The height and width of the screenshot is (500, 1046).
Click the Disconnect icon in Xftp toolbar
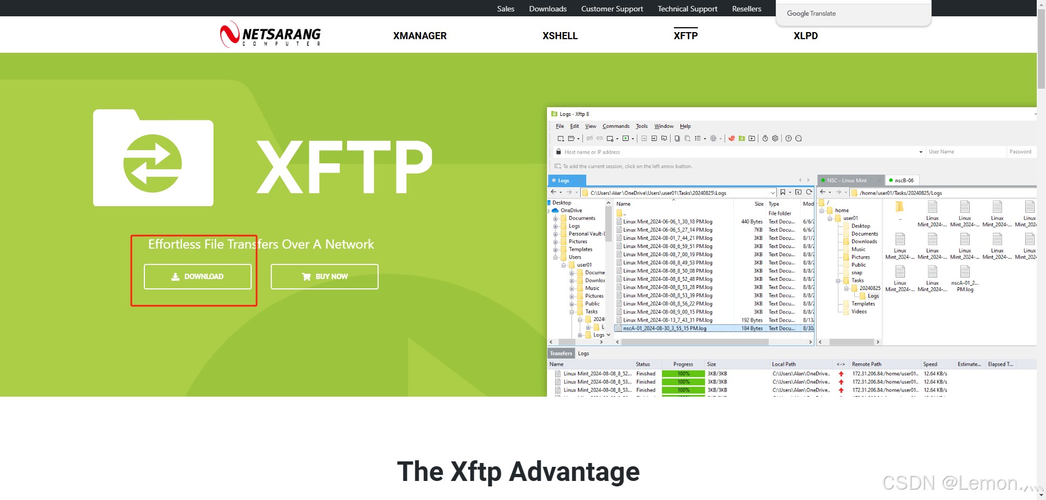click(x=589, y=139)
